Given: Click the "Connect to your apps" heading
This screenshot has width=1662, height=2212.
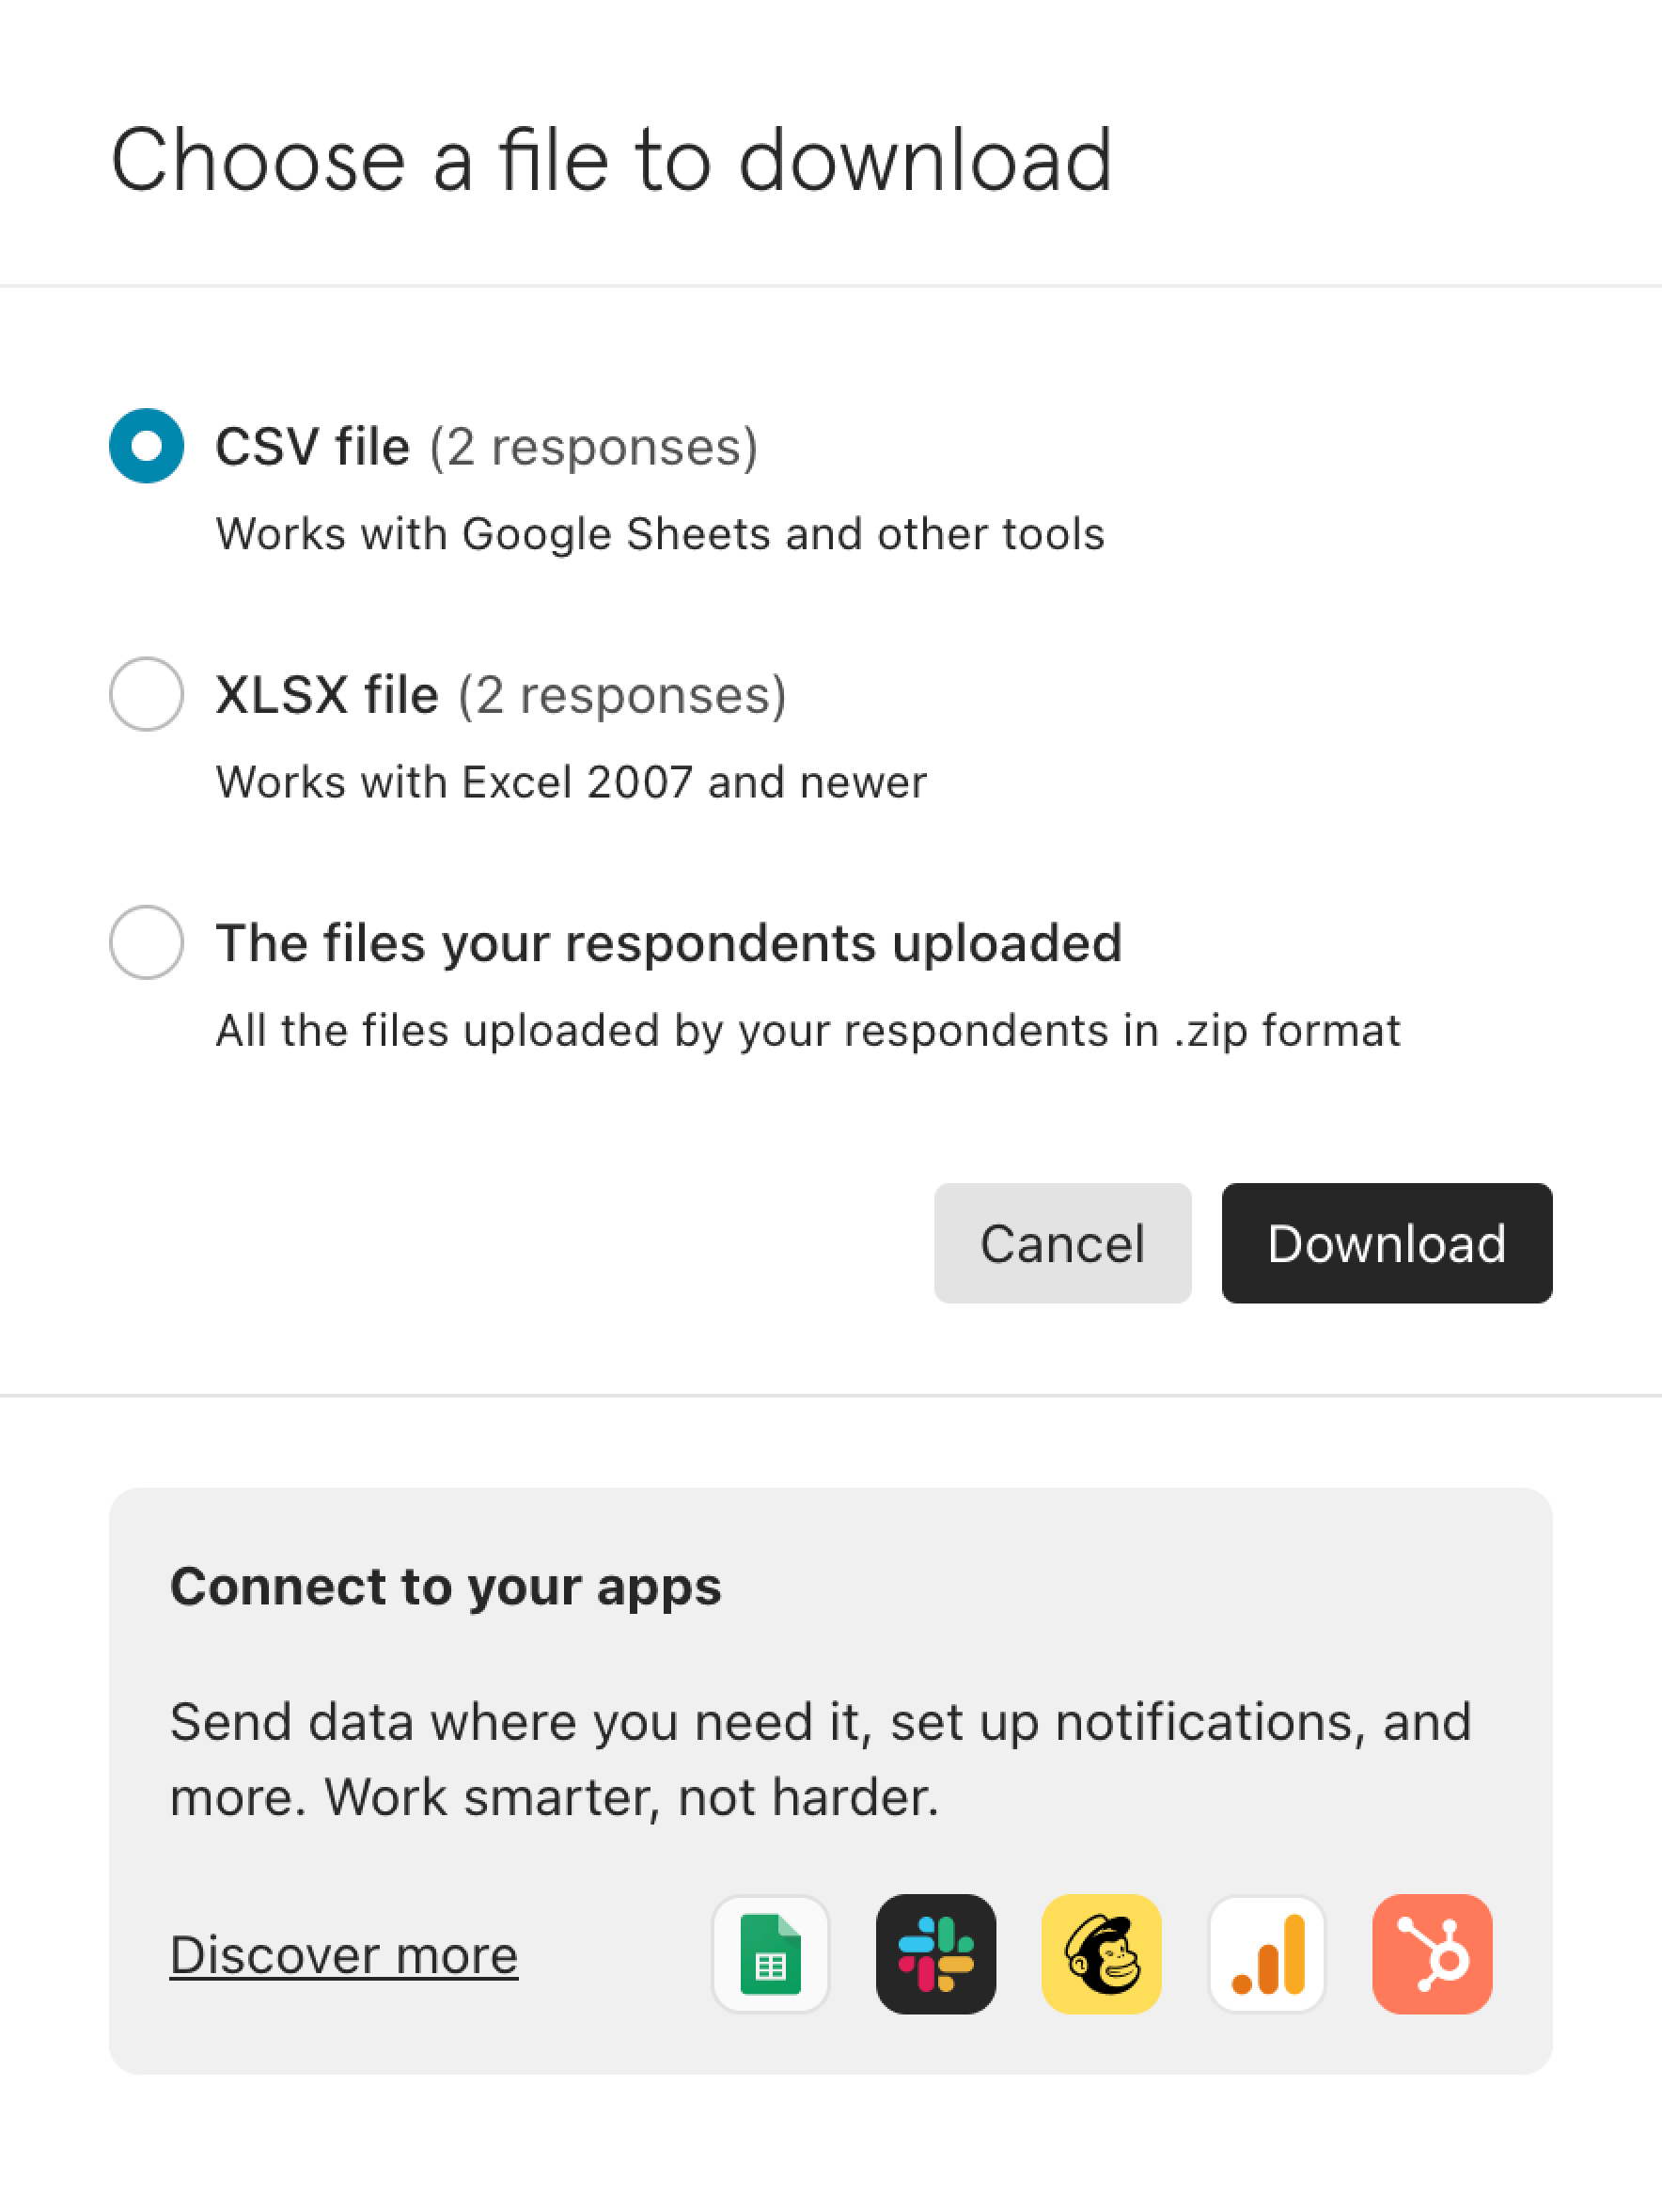Looking at the screenshot, I should coord(446,1587).
